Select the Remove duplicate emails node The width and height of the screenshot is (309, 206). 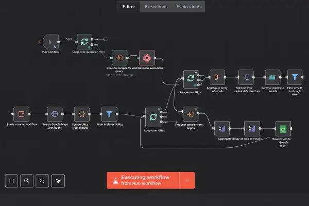click(272, 78)
